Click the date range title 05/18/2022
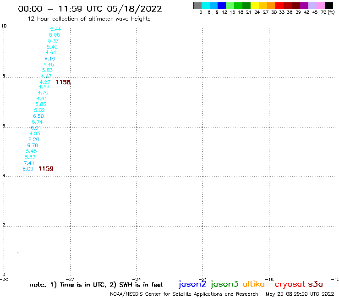Image resolution: width=339 pixels, height=298 pixels. point(90,9)
